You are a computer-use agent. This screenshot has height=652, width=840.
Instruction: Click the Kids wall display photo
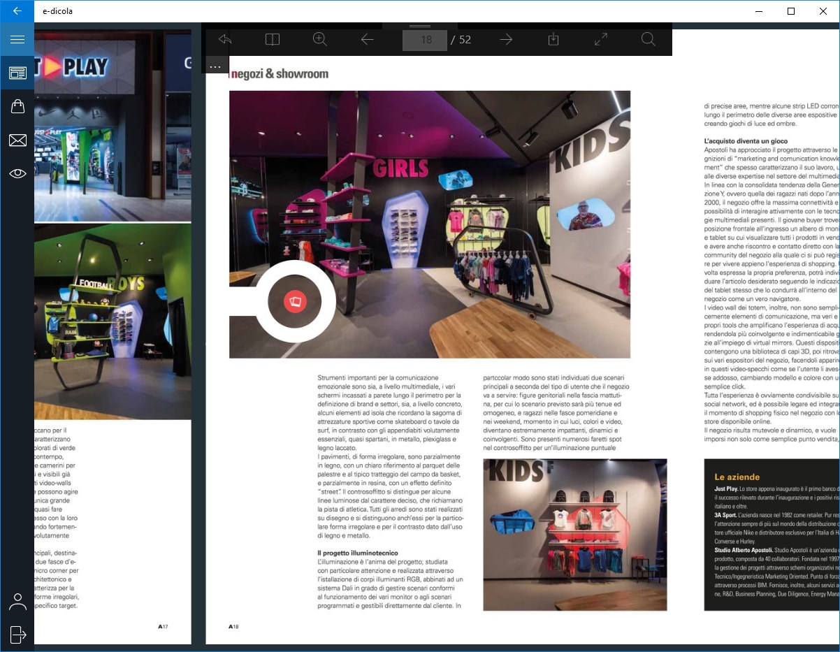575,535
